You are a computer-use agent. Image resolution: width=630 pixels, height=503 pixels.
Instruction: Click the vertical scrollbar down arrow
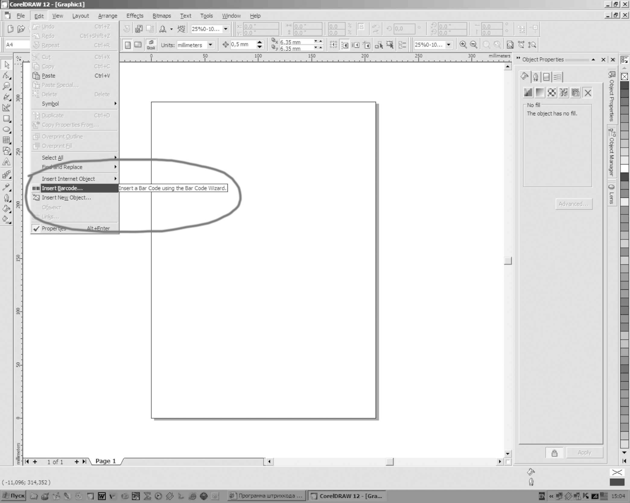tap(508, 454)
